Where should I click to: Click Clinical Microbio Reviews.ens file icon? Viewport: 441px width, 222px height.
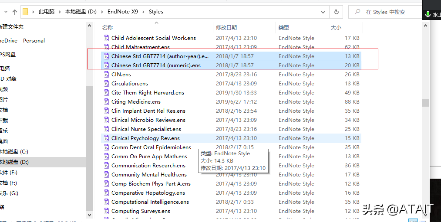tap(106, 120)
